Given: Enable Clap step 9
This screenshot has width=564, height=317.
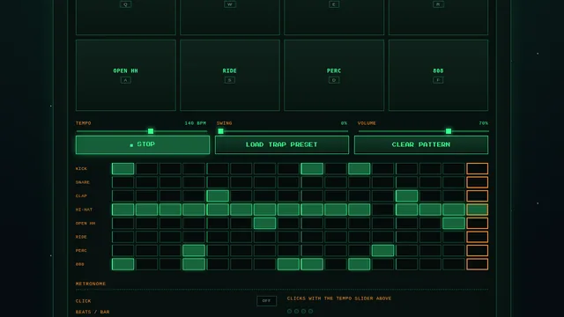Looking at the screenshot, I should pos(312,195).
